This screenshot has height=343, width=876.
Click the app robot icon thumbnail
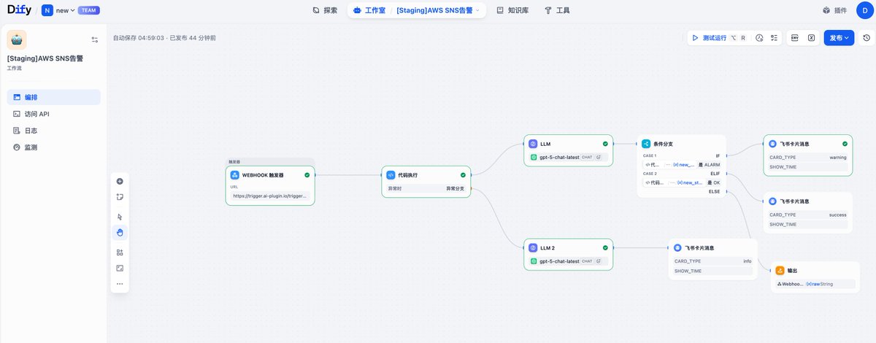click(x=17, y=39)
